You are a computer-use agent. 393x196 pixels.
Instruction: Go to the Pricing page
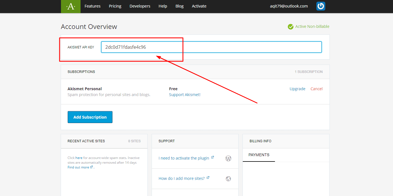115,6
